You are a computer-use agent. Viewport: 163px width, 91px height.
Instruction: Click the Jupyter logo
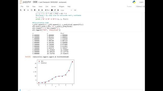[25, 2]
